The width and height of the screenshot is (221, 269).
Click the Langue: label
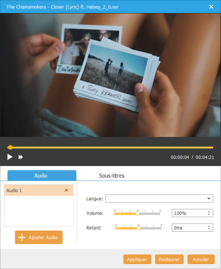tap(95, 198)
